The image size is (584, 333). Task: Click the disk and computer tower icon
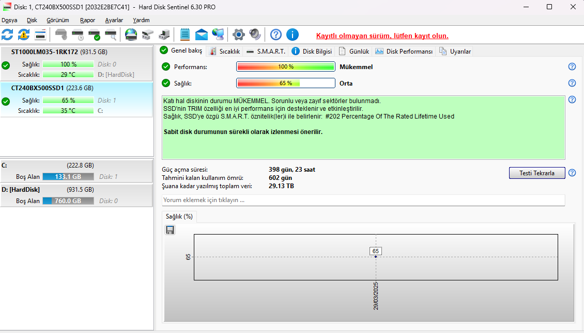coord(164,35)
